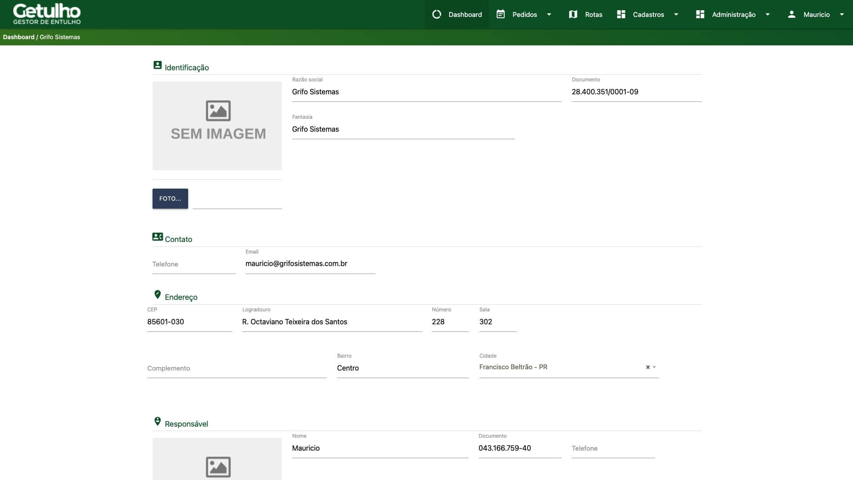853x480 pixels.
Task: Click the Número field
Action: pos(451,322)
